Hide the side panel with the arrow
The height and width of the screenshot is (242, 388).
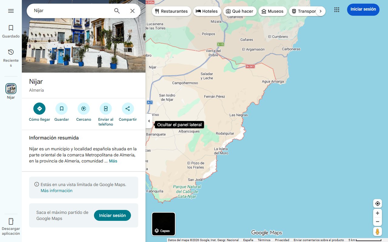click(x=149, y=121)
